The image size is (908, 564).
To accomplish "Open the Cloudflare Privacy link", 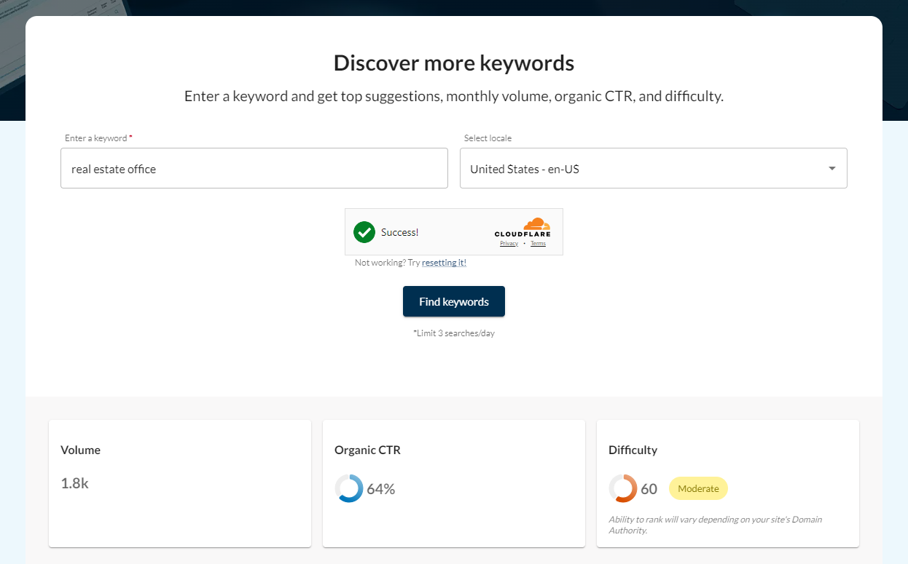I will click(x=509, y=244).
